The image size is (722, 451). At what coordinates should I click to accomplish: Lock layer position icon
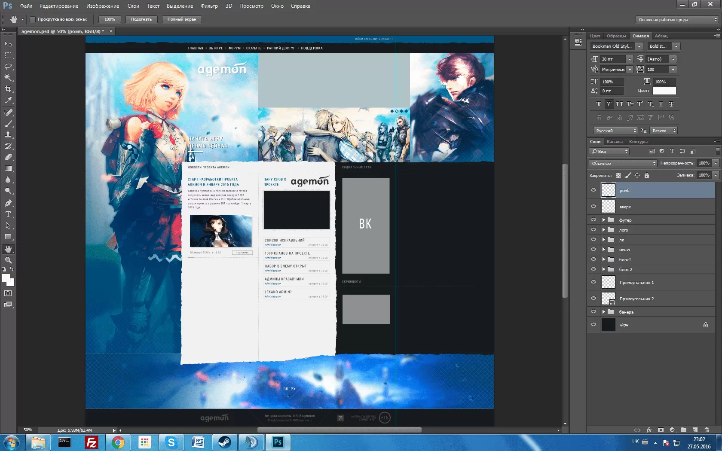[637, 175]
